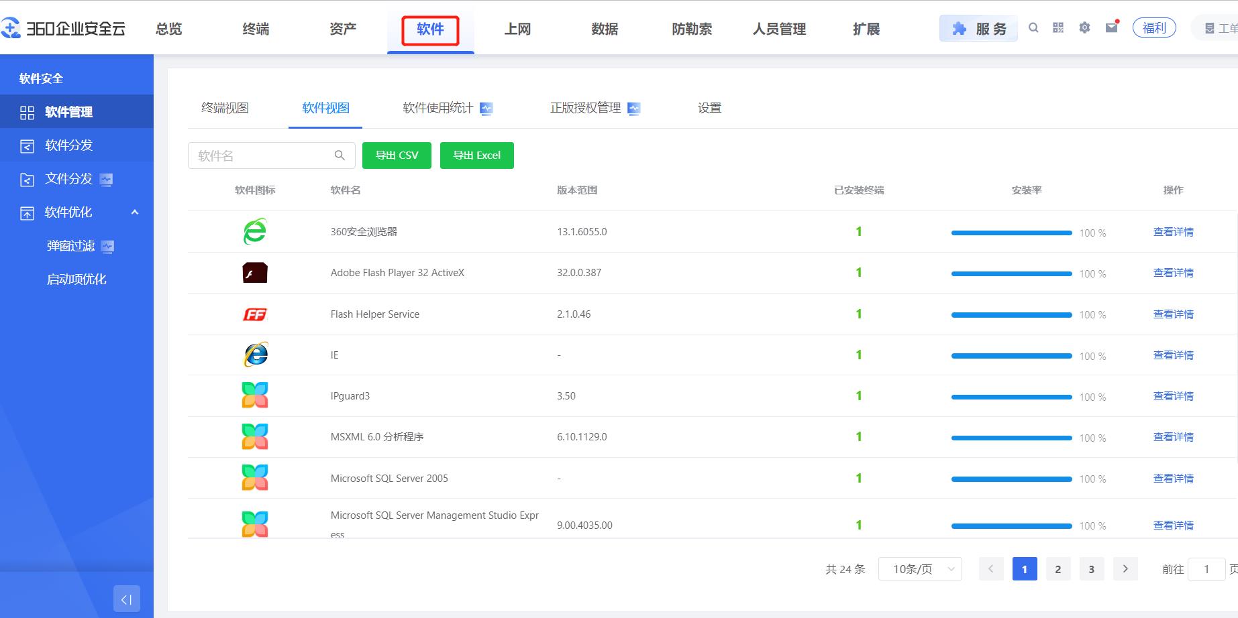
Task: Click the search icon in 软件名 field
Action: coord(340,156)
